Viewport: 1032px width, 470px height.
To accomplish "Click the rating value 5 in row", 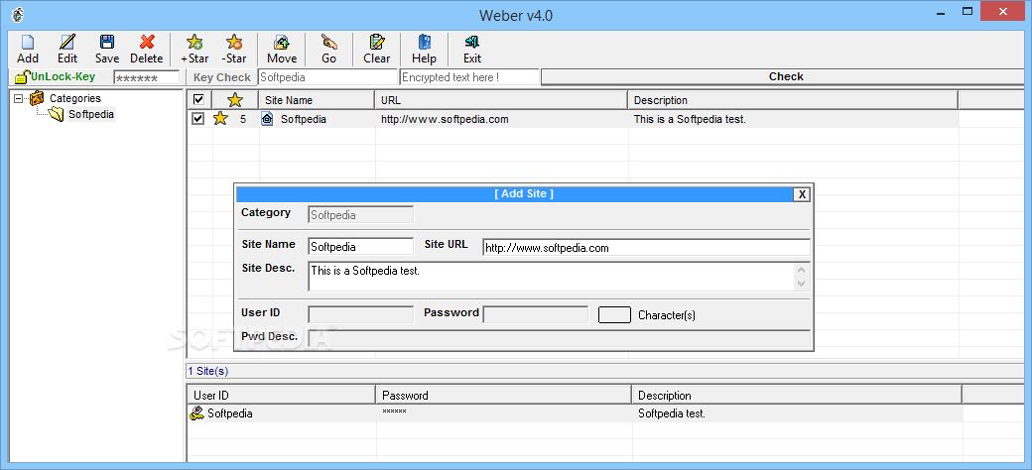I will (x=243, y=119).
